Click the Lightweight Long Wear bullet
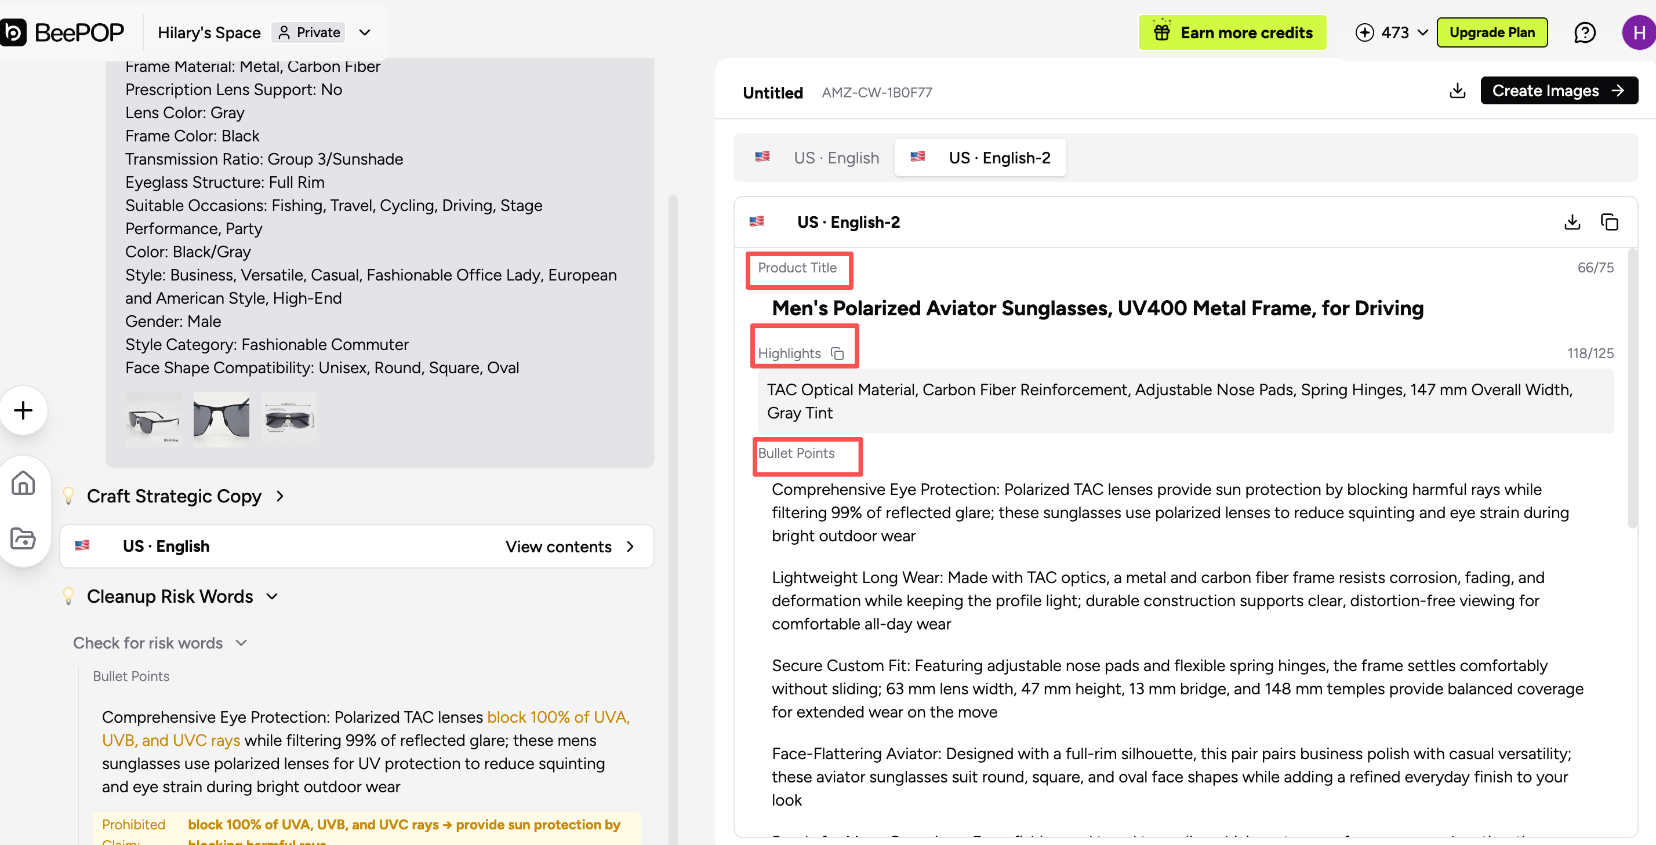1656x845 pixels. (1158, 600)
